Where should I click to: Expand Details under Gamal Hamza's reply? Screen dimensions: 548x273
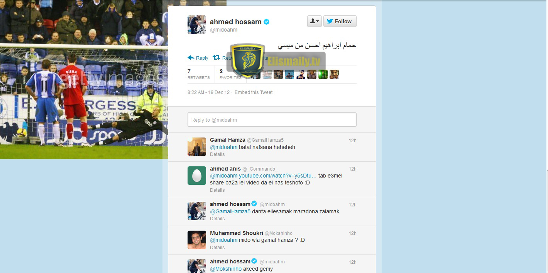point(217,154)
